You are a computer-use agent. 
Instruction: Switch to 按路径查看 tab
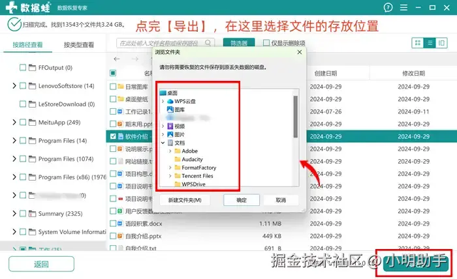[x=27, y=45]
